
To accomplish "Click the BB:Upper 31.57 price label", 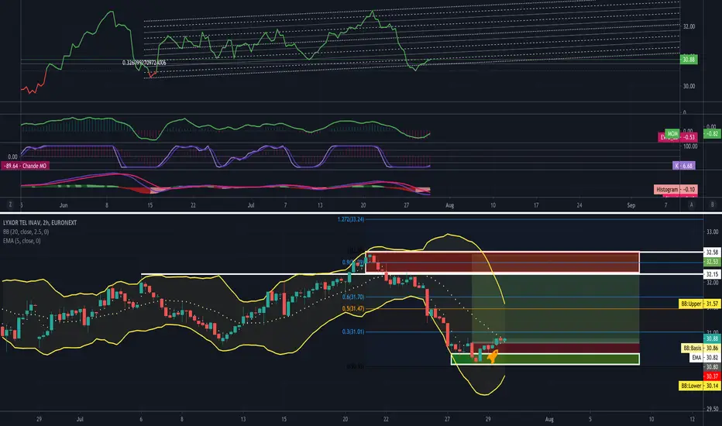I will point(700,304).
